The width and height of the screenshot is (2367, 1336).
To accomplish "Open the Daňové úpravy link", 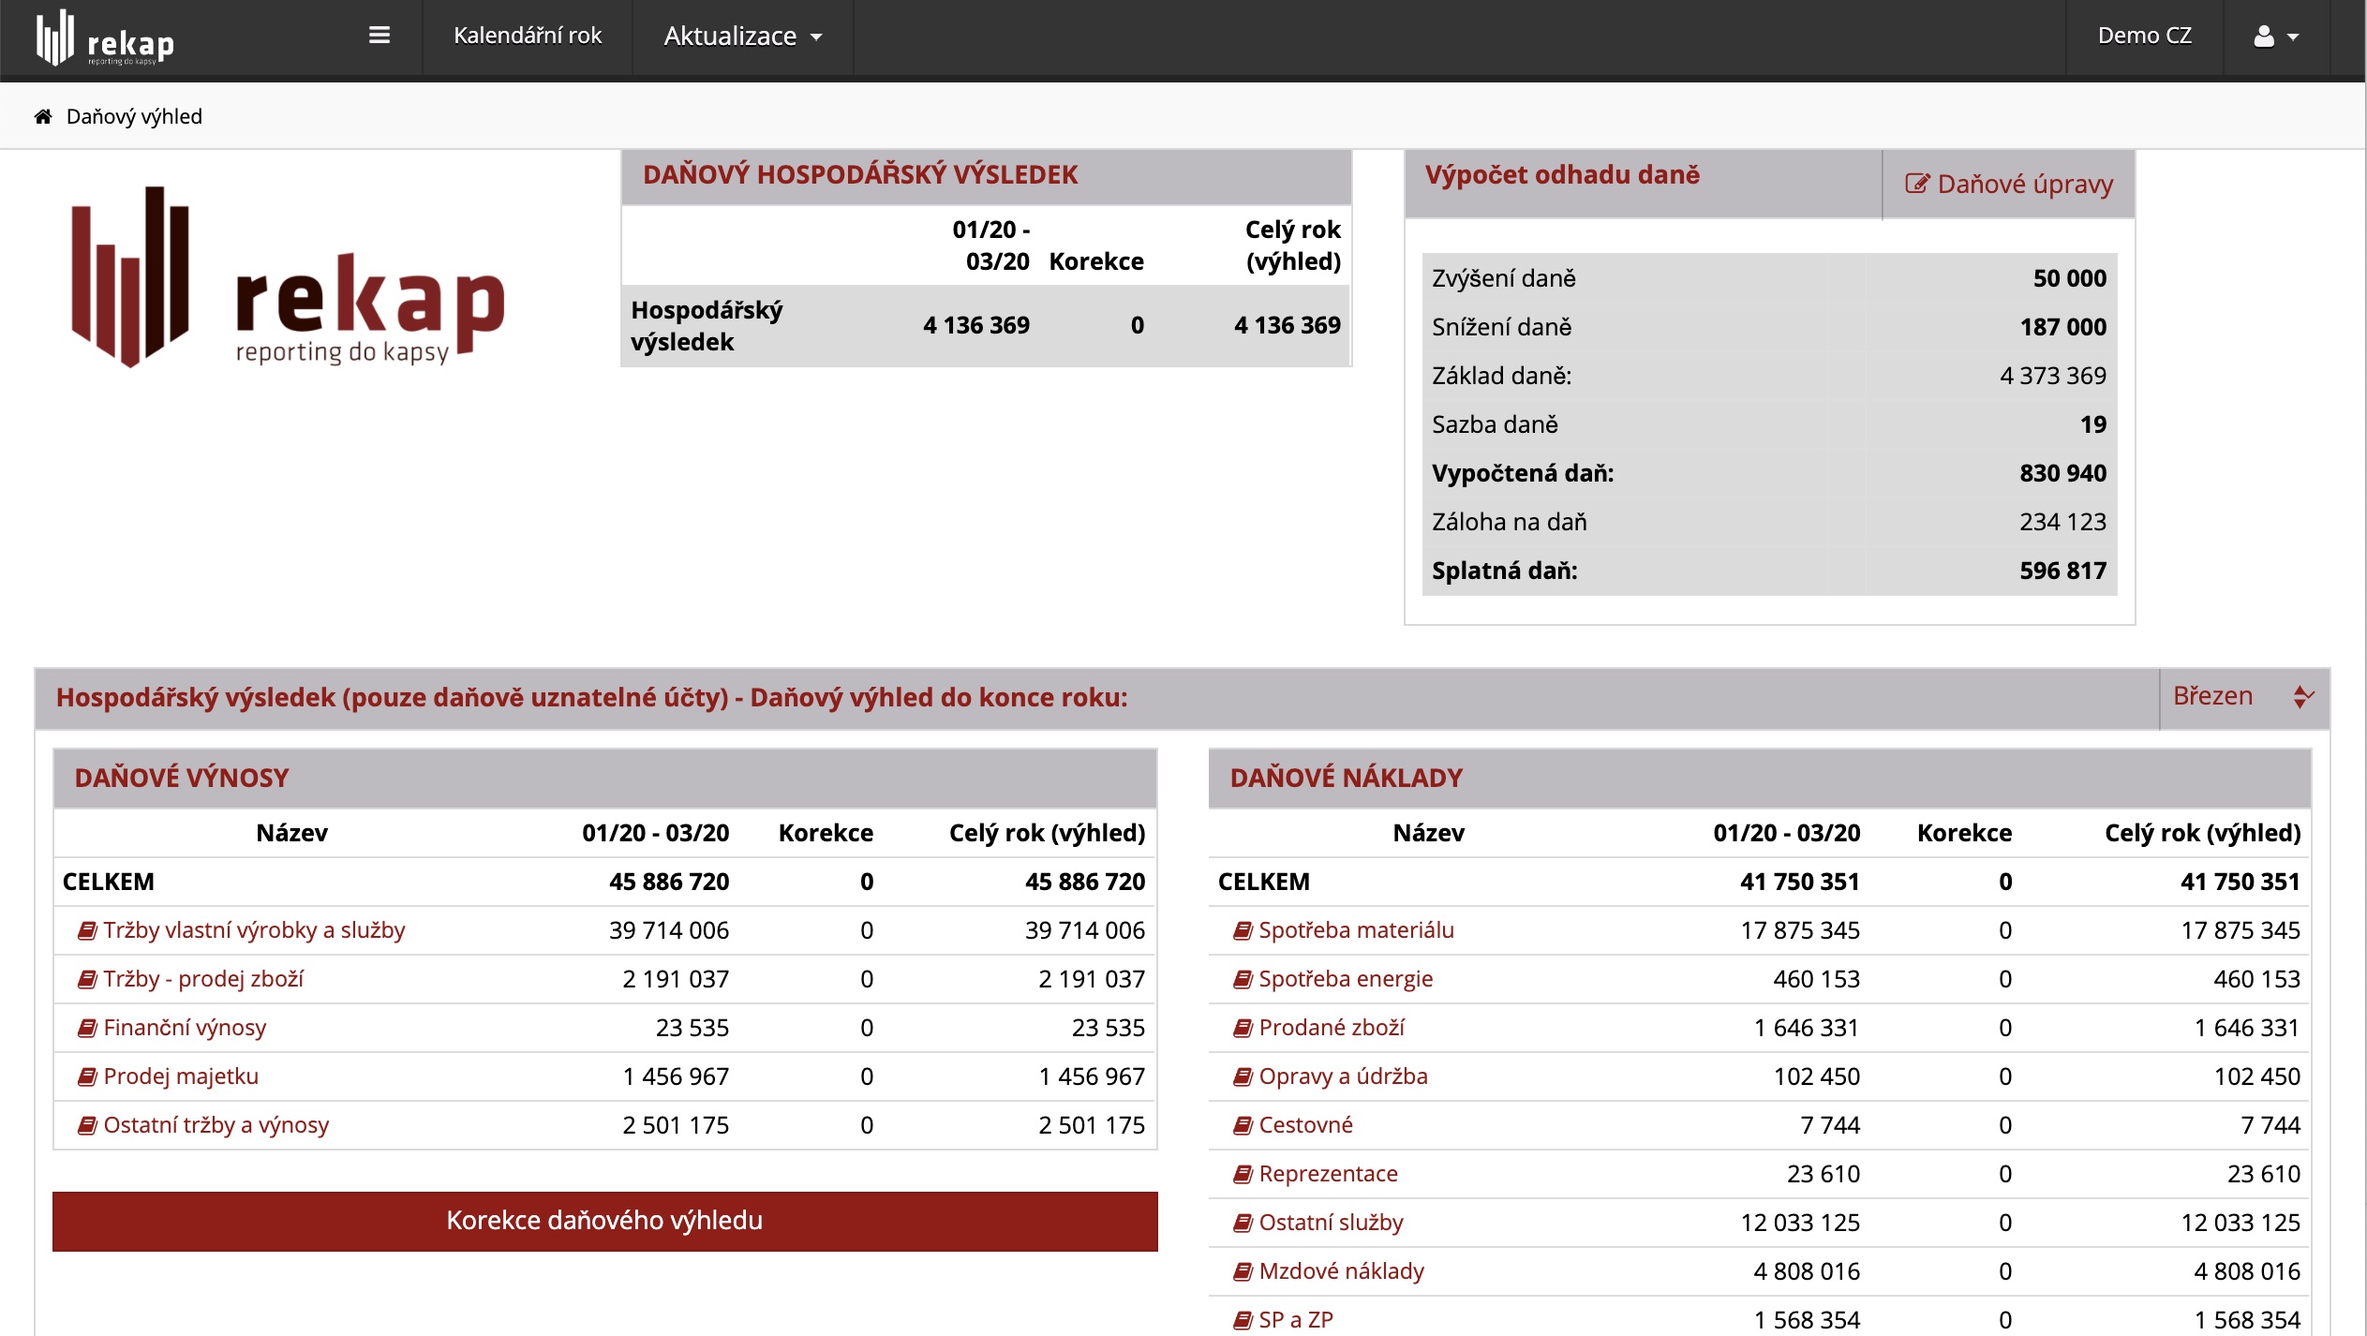I will point(2024,184).
